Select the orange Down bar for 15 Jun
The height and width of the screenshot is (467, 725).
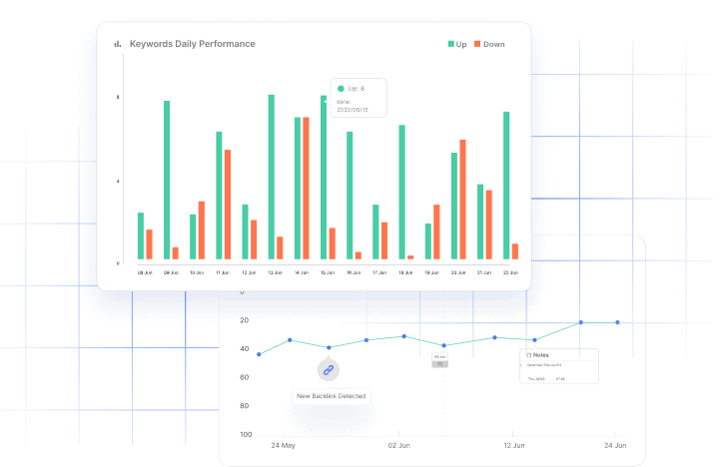pos(332,243)
